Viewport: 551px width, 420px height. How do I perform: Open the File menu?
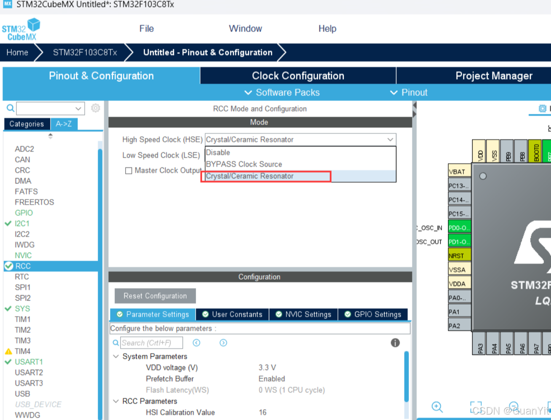click(147, 29)
